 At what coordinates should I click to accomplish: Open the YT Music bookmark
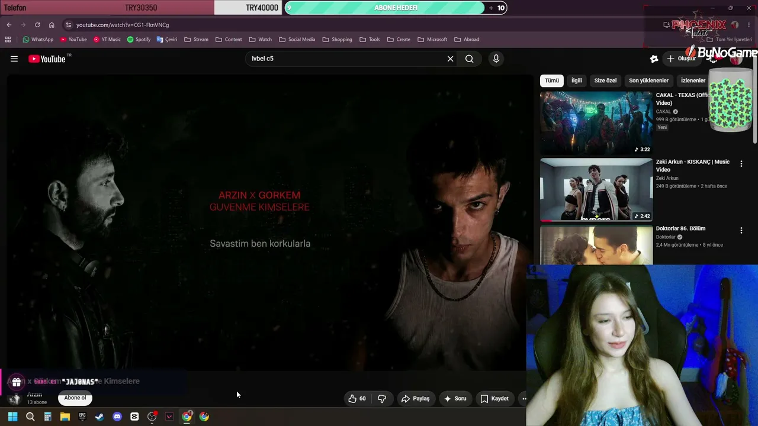(x=107, y=40)
